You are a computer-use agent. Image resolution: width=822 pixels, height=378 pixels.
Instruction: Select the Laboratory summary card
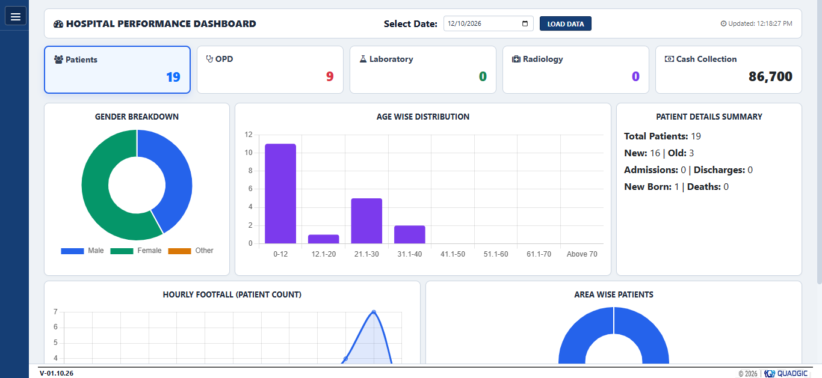[x=423, y=70]
